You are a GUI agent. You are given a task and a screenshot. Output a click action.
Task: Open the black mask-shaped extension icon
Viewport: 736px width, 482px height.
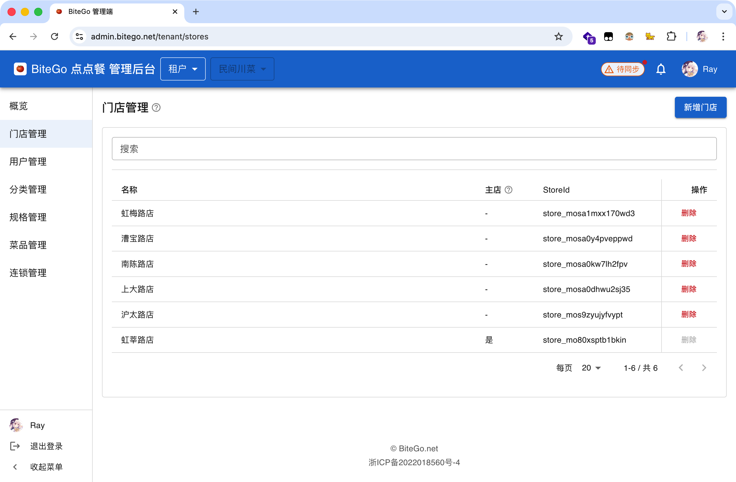click(x=608, y=36)
